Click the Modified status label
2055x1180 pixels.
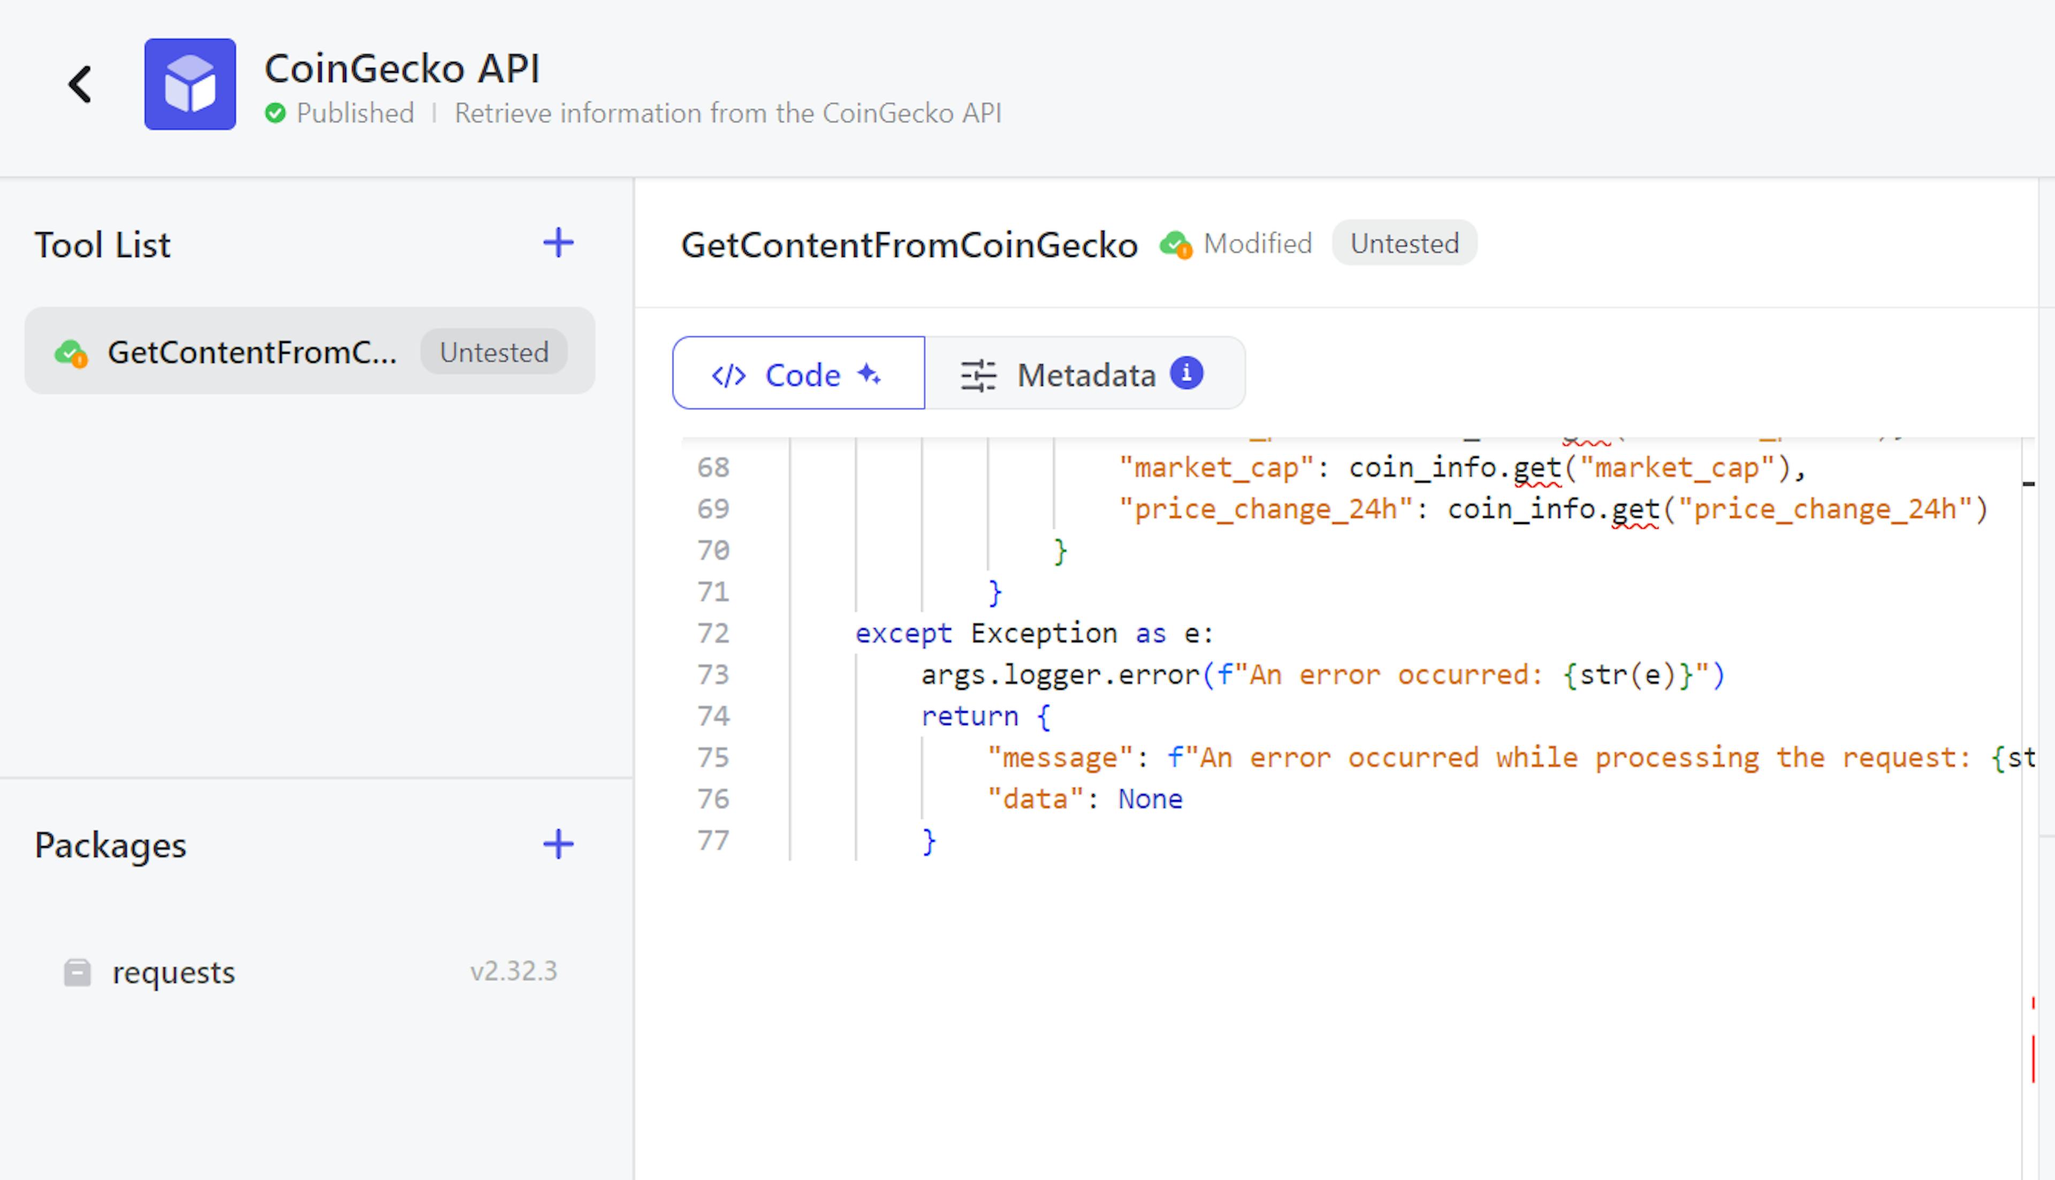click(1258, 243)
